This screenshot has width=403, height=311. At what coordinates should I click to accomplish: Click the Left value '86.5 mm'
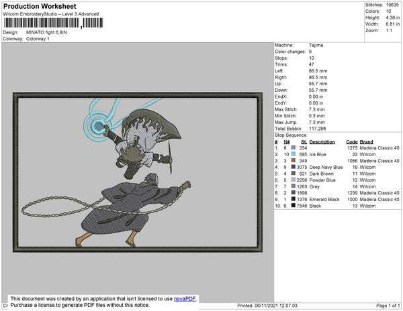point(318,71)
